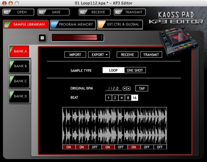Viewport: 207px width, 162px height.
Task: Click the ALL badge on SAVE button
Action: coord(41,12)
